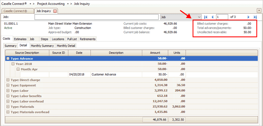Open the tab list dropdown arrow
263x126 pixels.
259,11
